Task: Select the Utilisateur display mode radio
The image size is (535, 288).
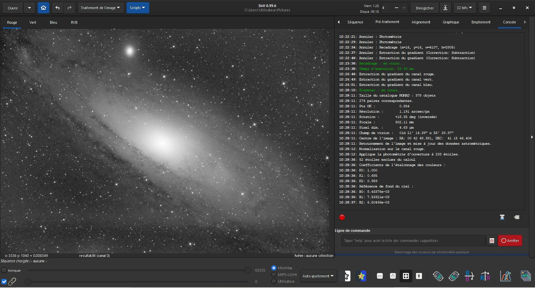Action: click(274, 281)
